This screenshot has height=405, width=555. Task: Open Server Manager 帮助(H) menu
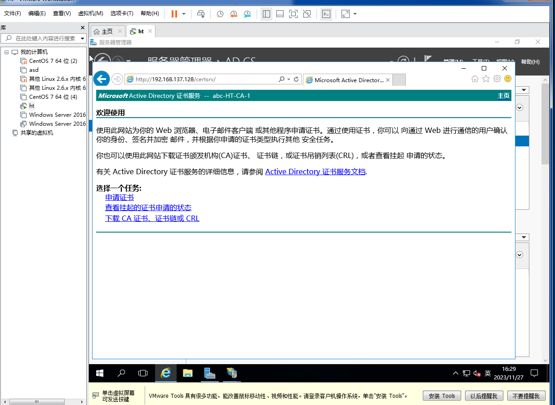[x=530, y=62]
